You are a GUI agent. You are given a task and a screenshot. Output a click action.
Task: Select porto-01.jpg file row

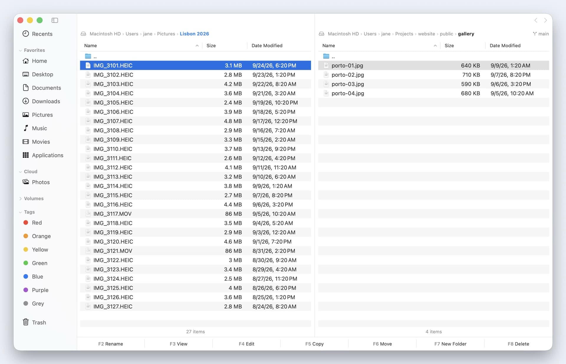click(434, 65)
